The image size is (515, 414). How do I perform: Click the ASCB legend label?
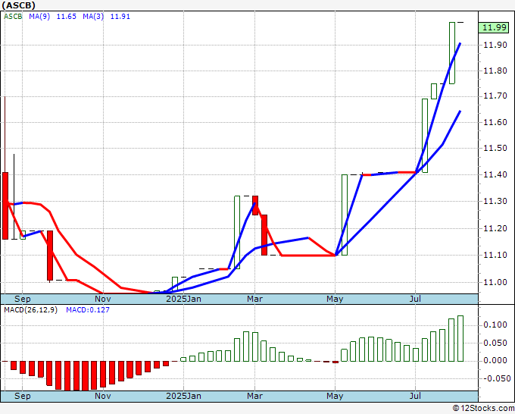tap(13, 17)
